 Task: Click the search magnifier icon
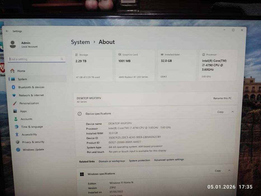[62, 59]
